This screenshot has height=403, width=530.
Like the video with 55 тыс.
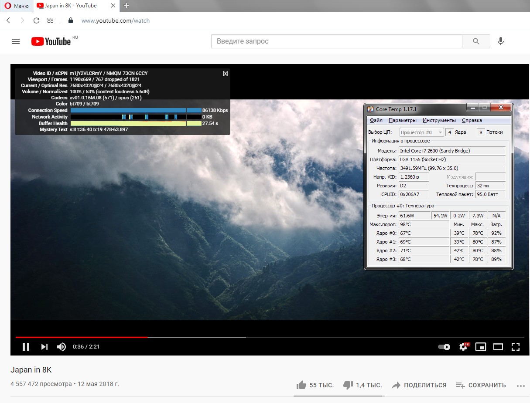[301, 385]
